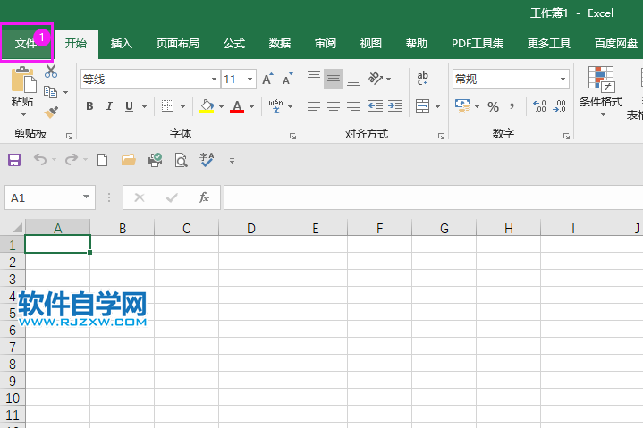Click the quick print icon

click(155, 160)
